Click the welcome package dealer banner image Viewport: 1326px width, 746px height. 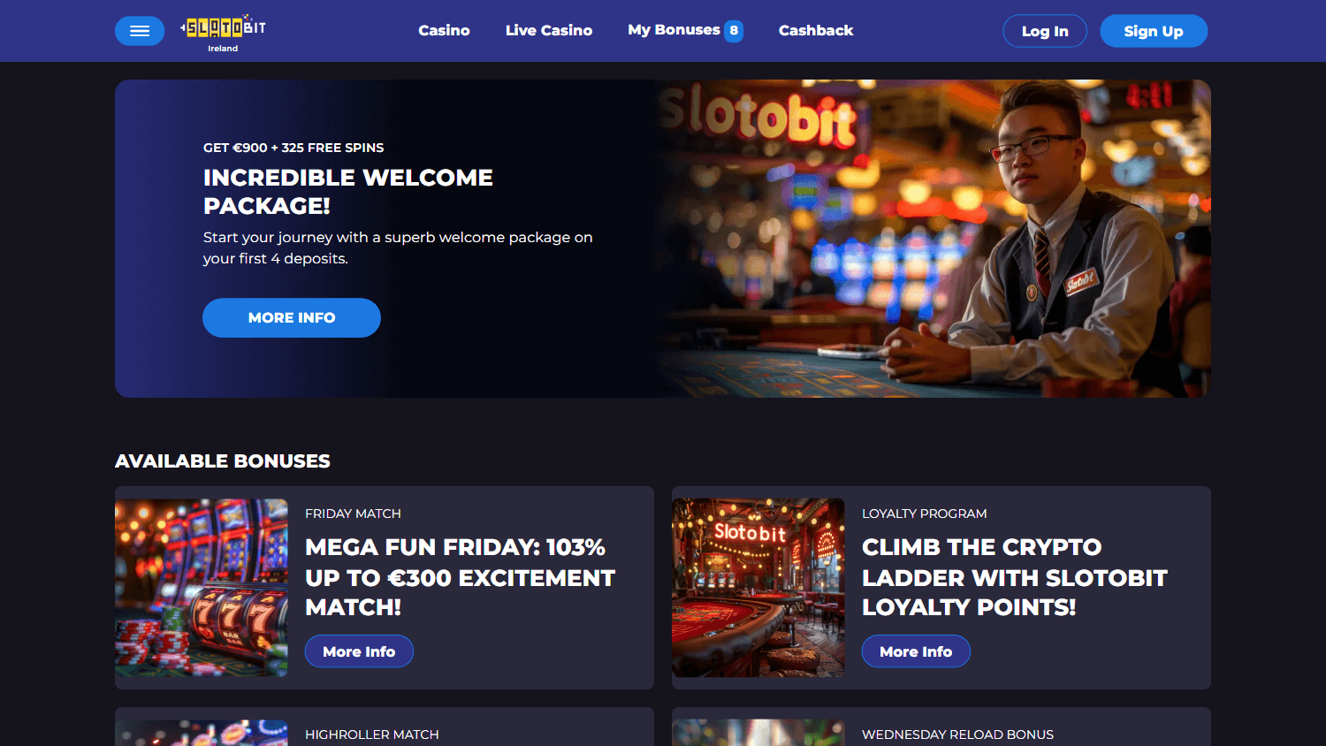[x=933, y=239]
